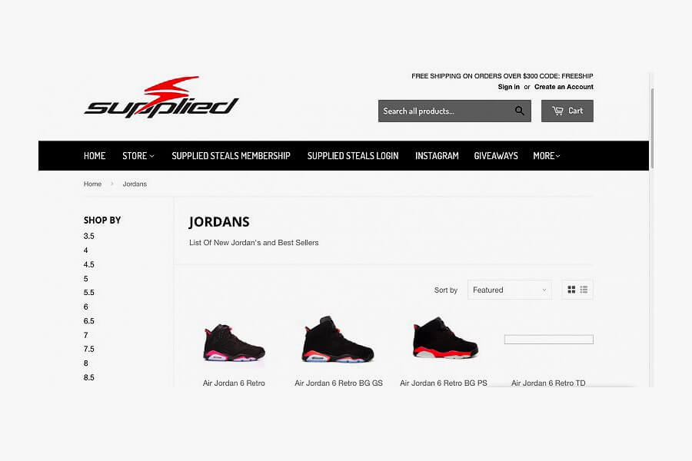The image size is (692, 461).
Task: Expand the MORE menu
Action: 547,156
